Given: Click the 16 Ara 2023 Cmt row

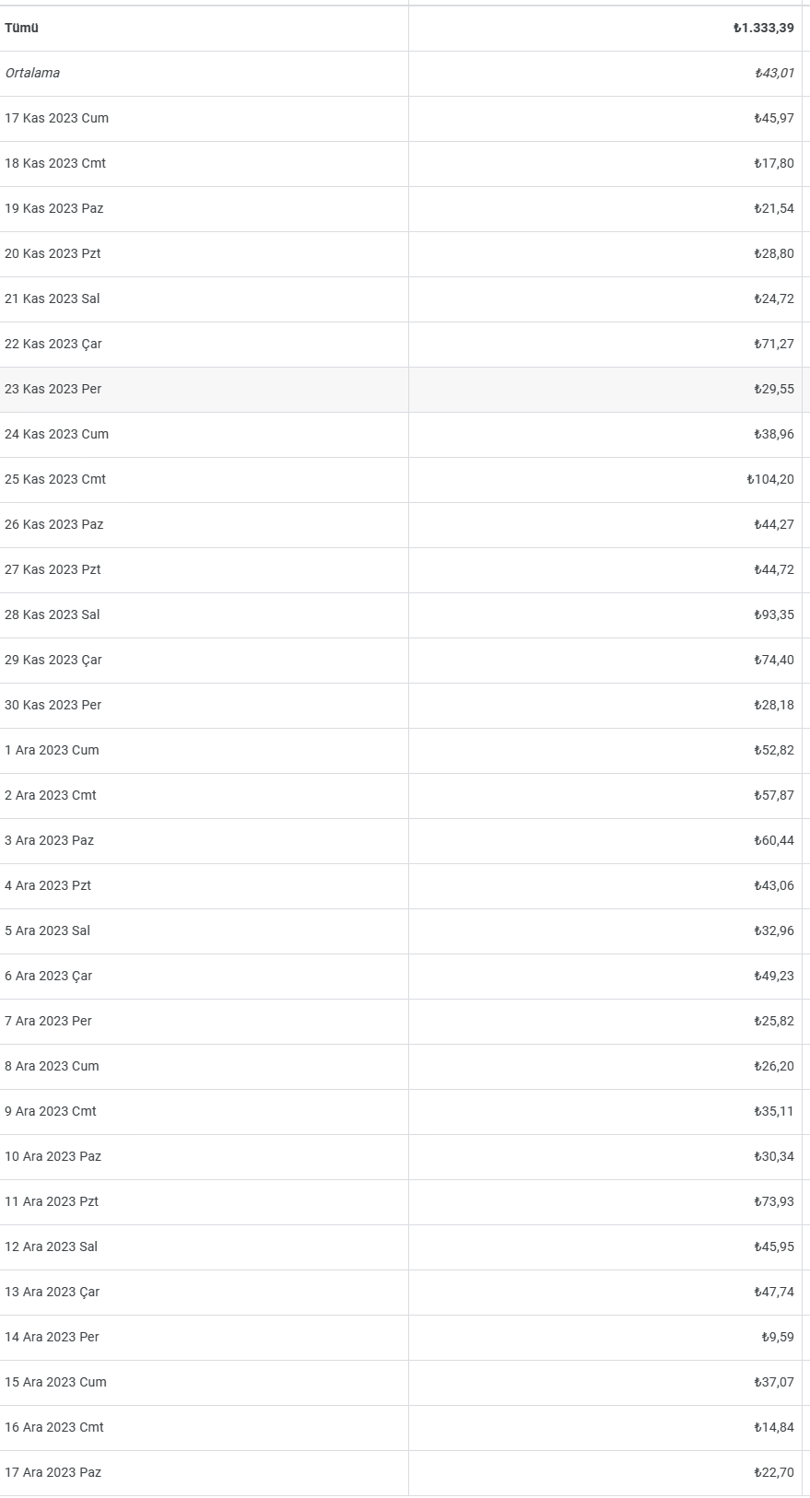Looking at the screenshot, I should [405, 1428].
